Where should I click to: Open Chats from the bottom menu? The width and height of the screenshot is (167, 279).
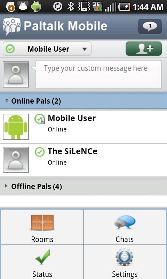click(125, 227)
